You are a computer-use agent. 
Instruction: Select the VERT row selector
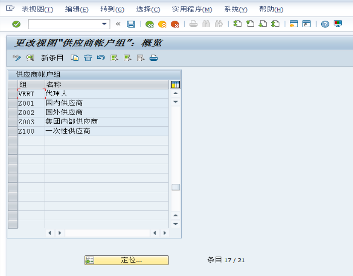tap(13, 94)
